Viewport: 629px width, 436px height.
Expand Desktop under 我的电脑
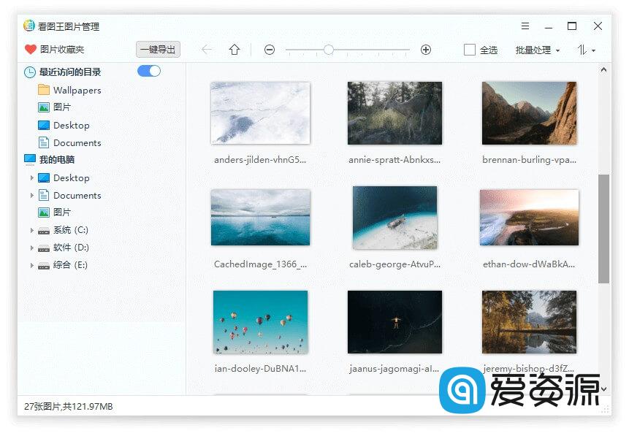click(x=33, y=177)
